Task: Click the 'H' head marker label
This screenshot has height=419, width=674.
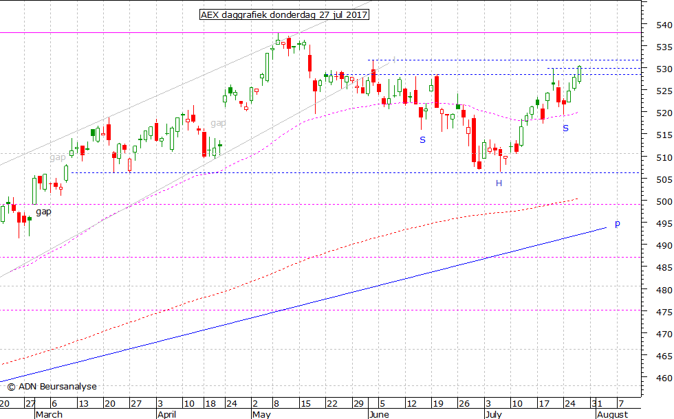Action: [x=499, y=183]
